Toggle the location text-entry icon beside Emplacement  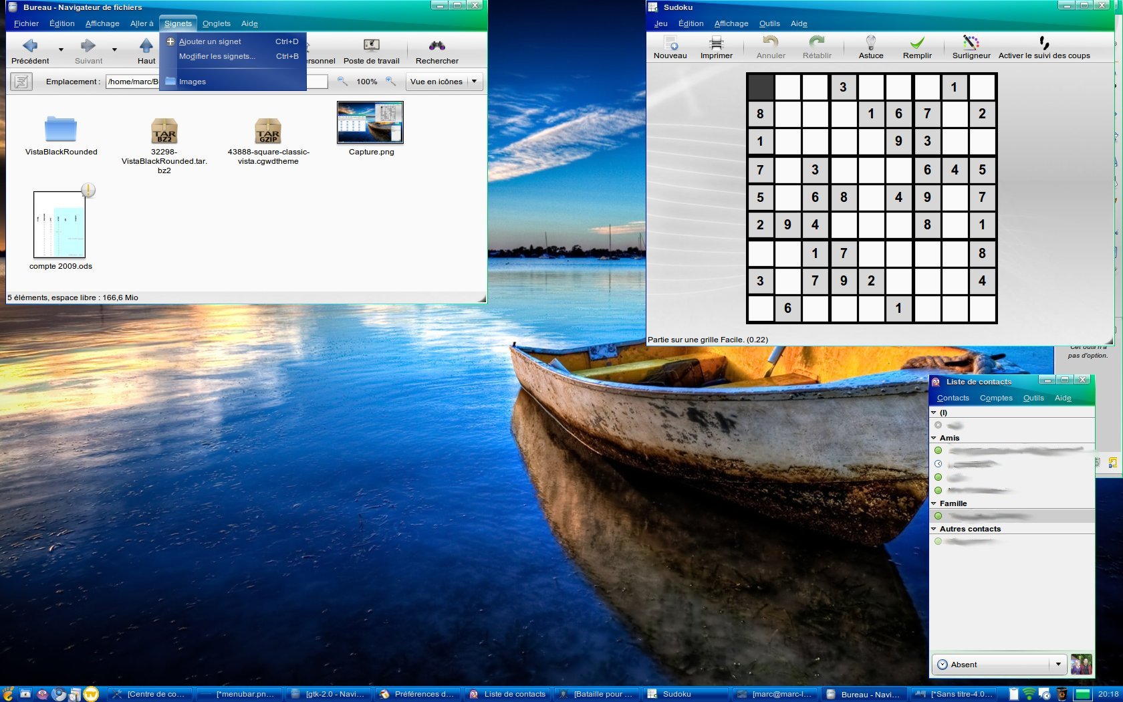21,82
